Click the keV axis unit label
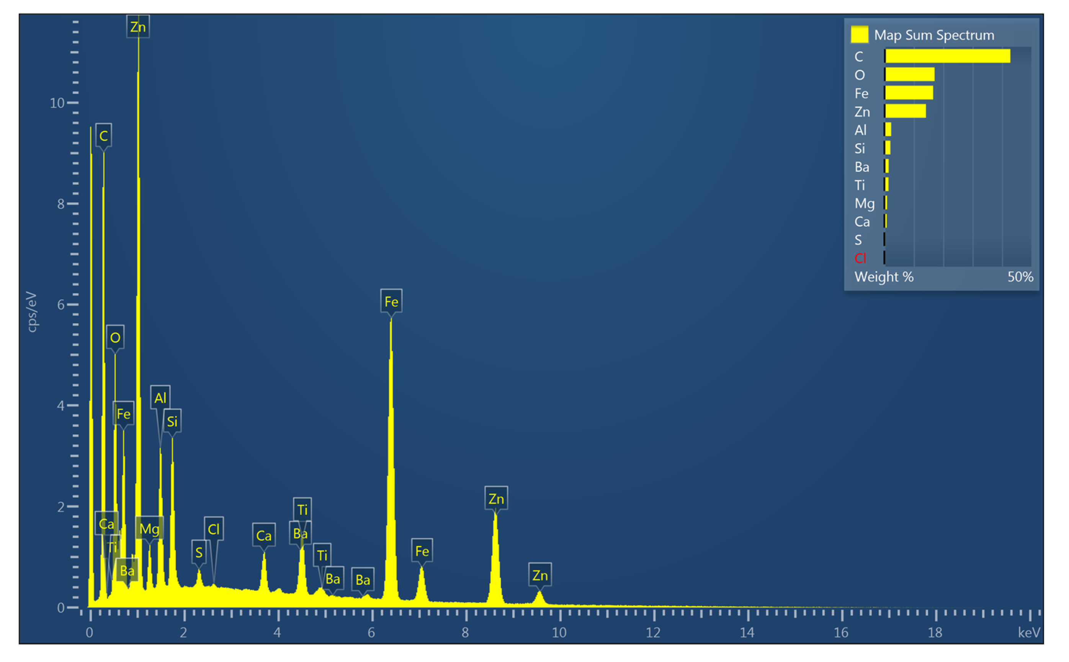The image size is (1069, 662). point(1029,632)
